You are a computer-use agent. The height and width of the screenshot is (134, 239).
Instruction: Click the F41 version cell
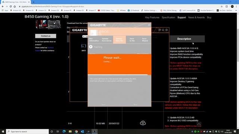tap(70, 124)
